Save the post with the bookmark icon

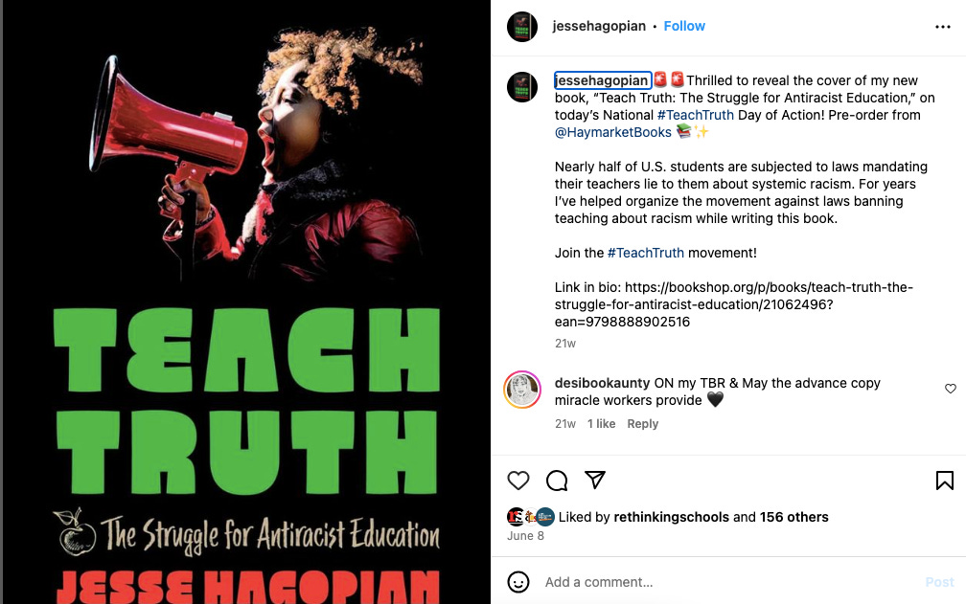(945, 481)
